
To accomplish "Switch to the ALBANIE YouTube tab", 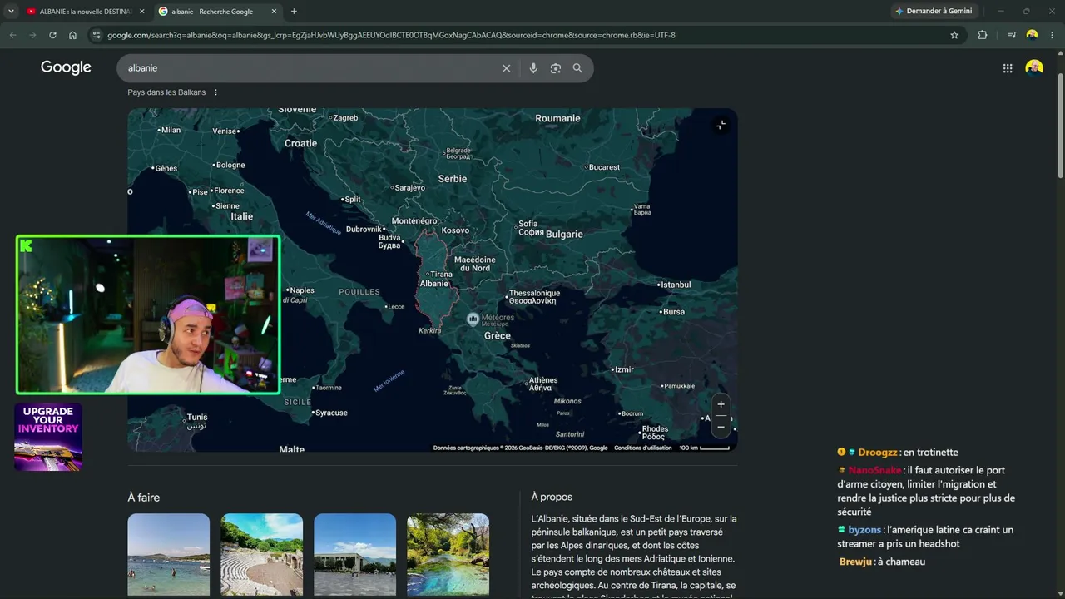I will [85, 12].
